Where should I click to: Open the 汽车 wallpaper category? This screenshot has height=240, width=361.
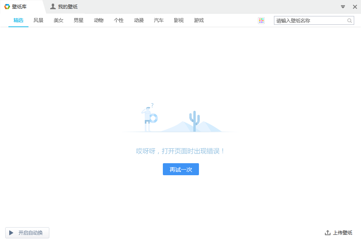click(159, 20)
